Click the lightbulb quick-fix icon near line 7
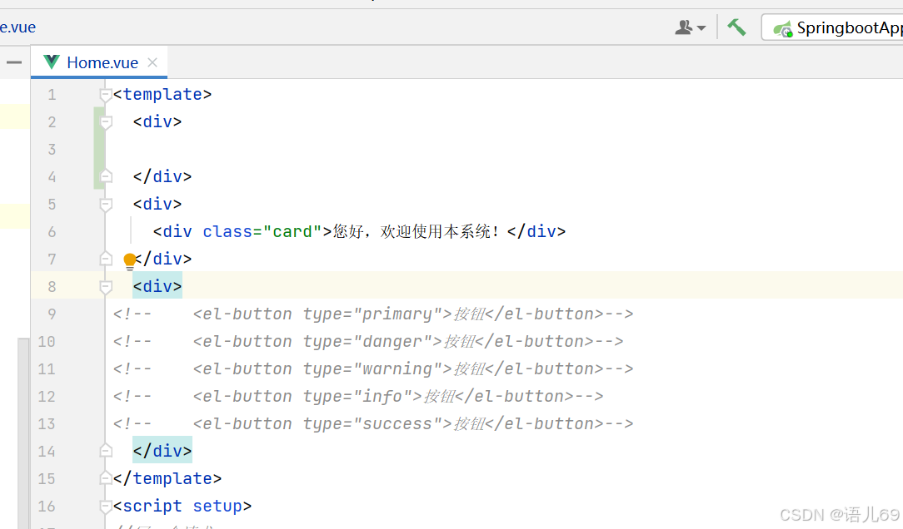 [x=130, y=260]
